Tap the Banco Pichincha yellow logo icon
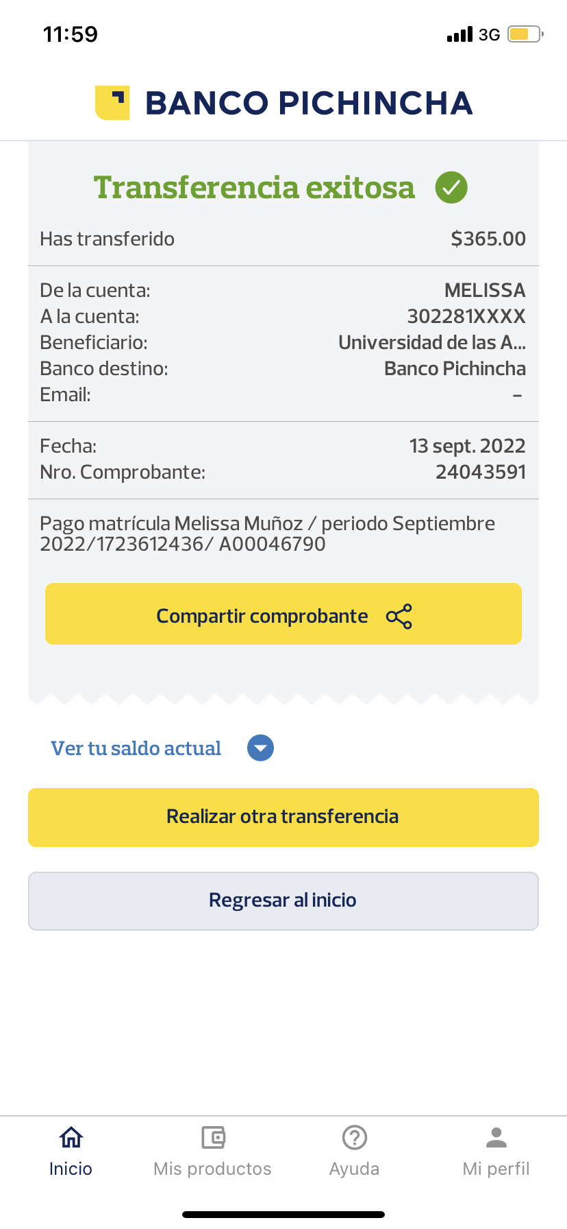567x1229 pixels. [112, 103]
